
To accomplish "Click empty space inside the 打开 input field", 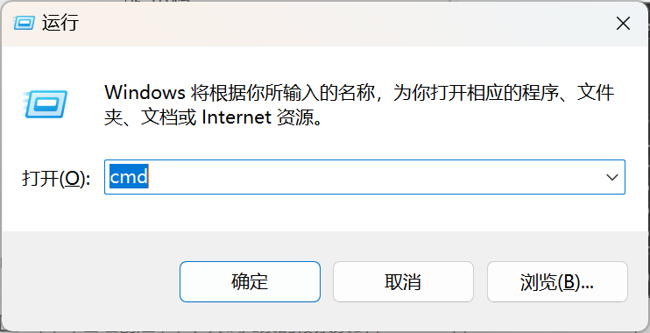I will [373, 177].
